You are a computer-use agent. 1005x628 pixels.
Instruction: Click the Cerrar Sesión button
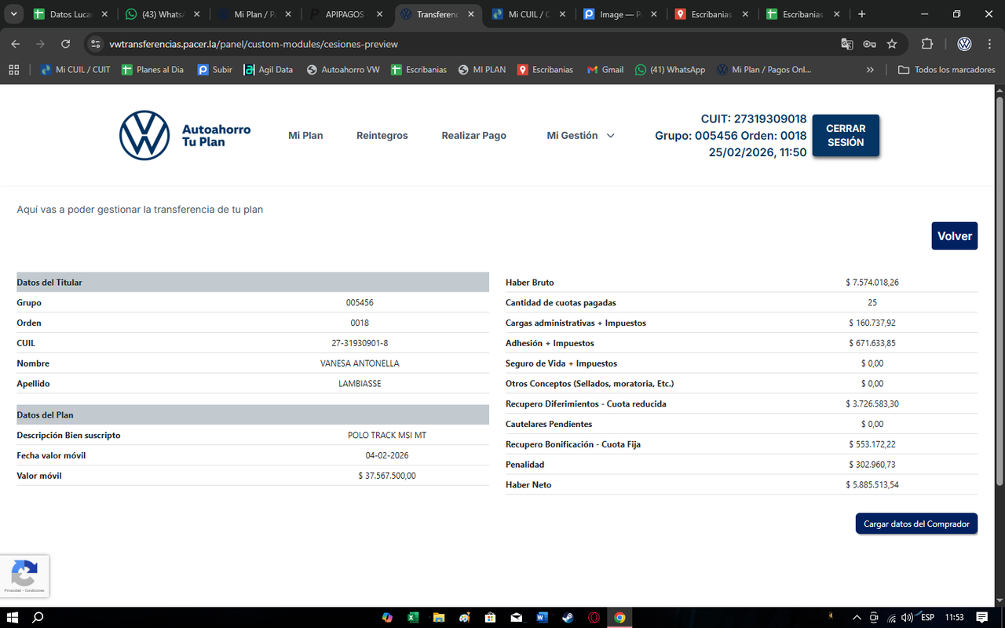(846, 136)
